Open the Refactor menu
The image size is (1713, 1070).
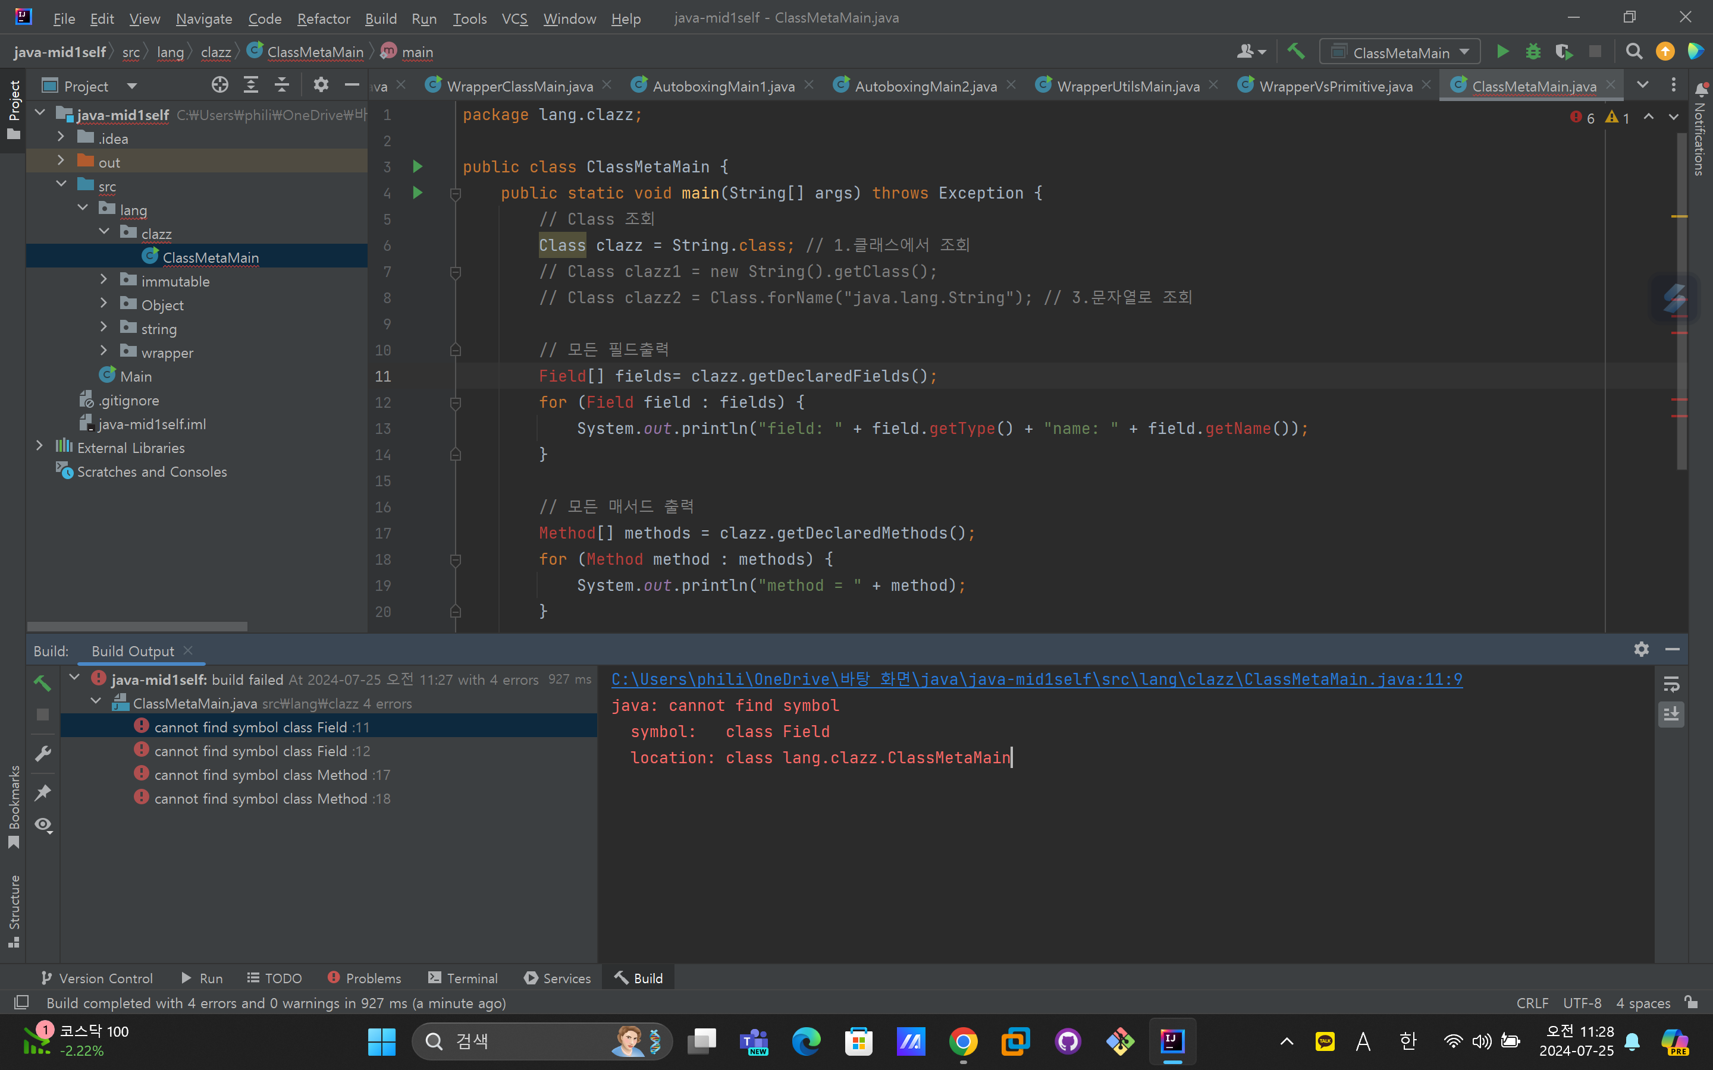[x=323, y=18]
